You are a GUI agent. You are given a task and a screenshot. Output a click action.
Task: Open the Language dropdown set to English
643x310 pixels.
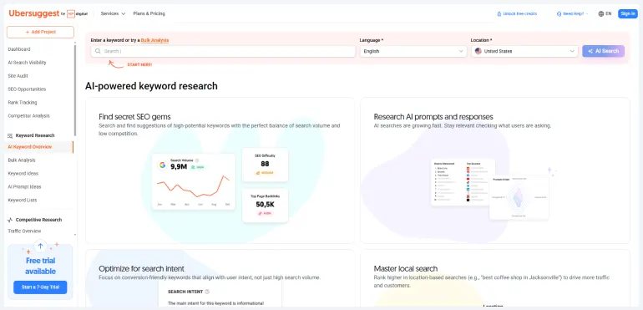pos(413,51)
